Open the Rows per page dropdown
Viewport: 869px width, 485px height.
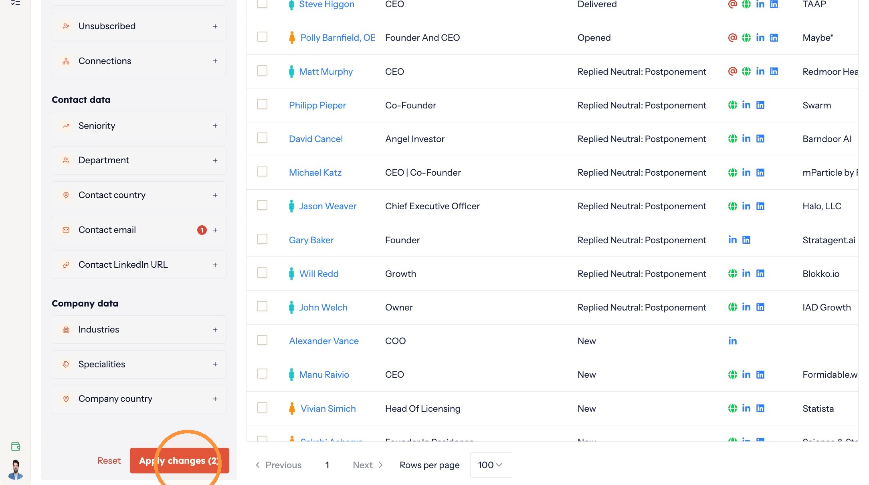click(x=491, y=465)
